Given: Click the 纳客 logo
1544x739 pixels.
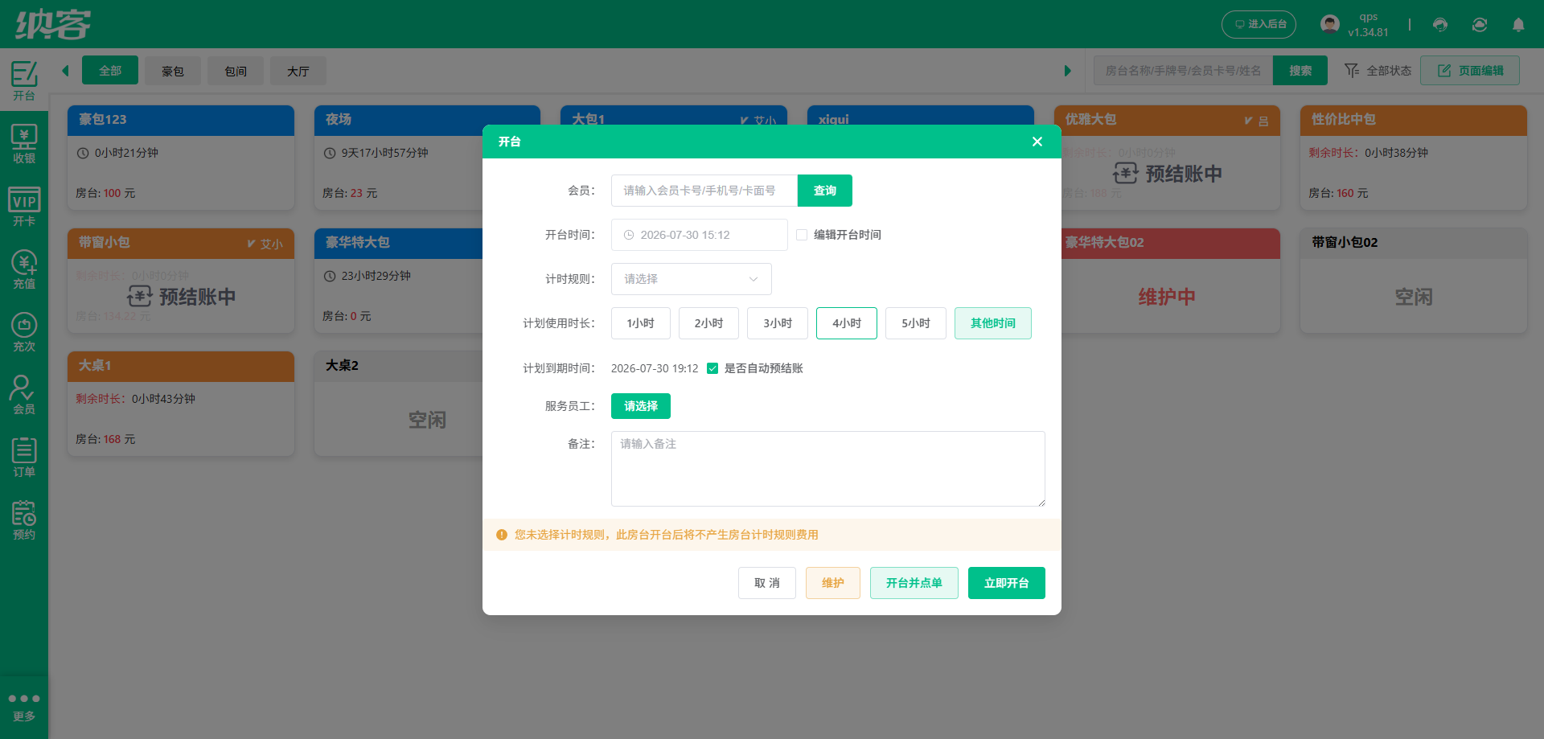Looking at the screenshot, I should tap(53, 24).
